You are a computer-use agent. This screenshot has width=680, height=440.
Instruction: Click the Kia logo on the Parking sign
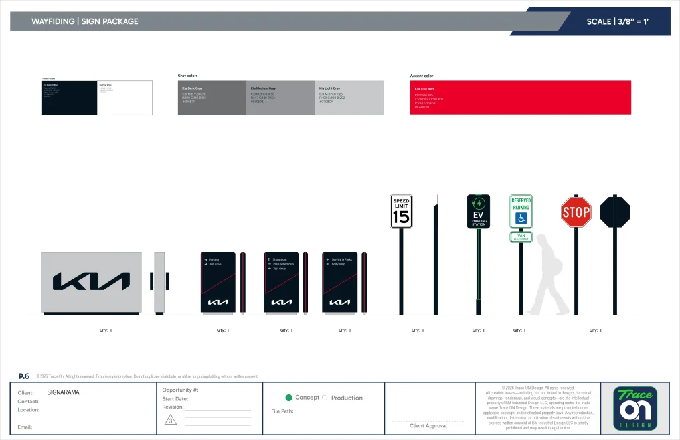coord(218,302)
